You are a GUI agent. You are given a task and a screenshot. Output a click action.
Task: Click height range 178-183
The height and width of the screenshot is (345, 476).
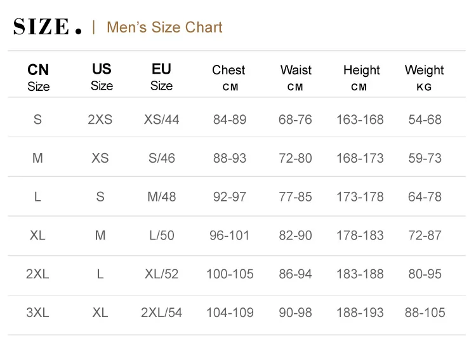tap(360, 235)
